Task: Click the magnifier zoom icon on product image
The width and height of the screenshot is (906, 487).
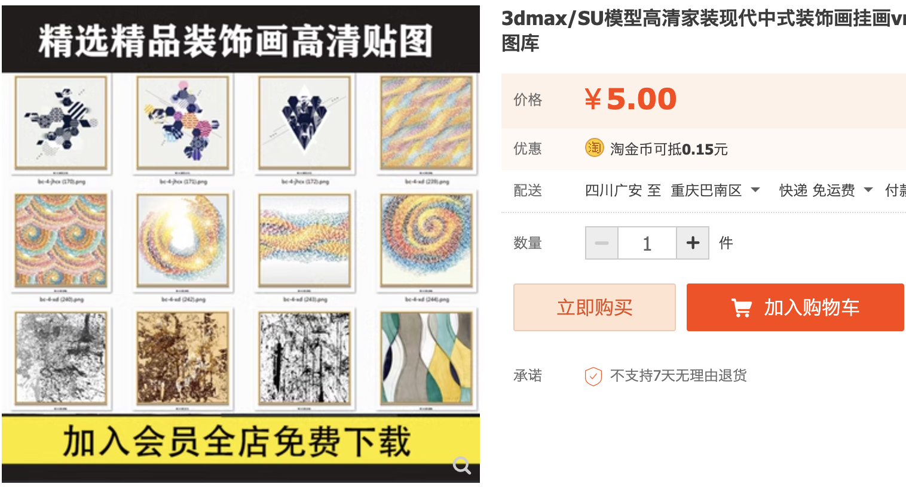Action: coord(462,465)
